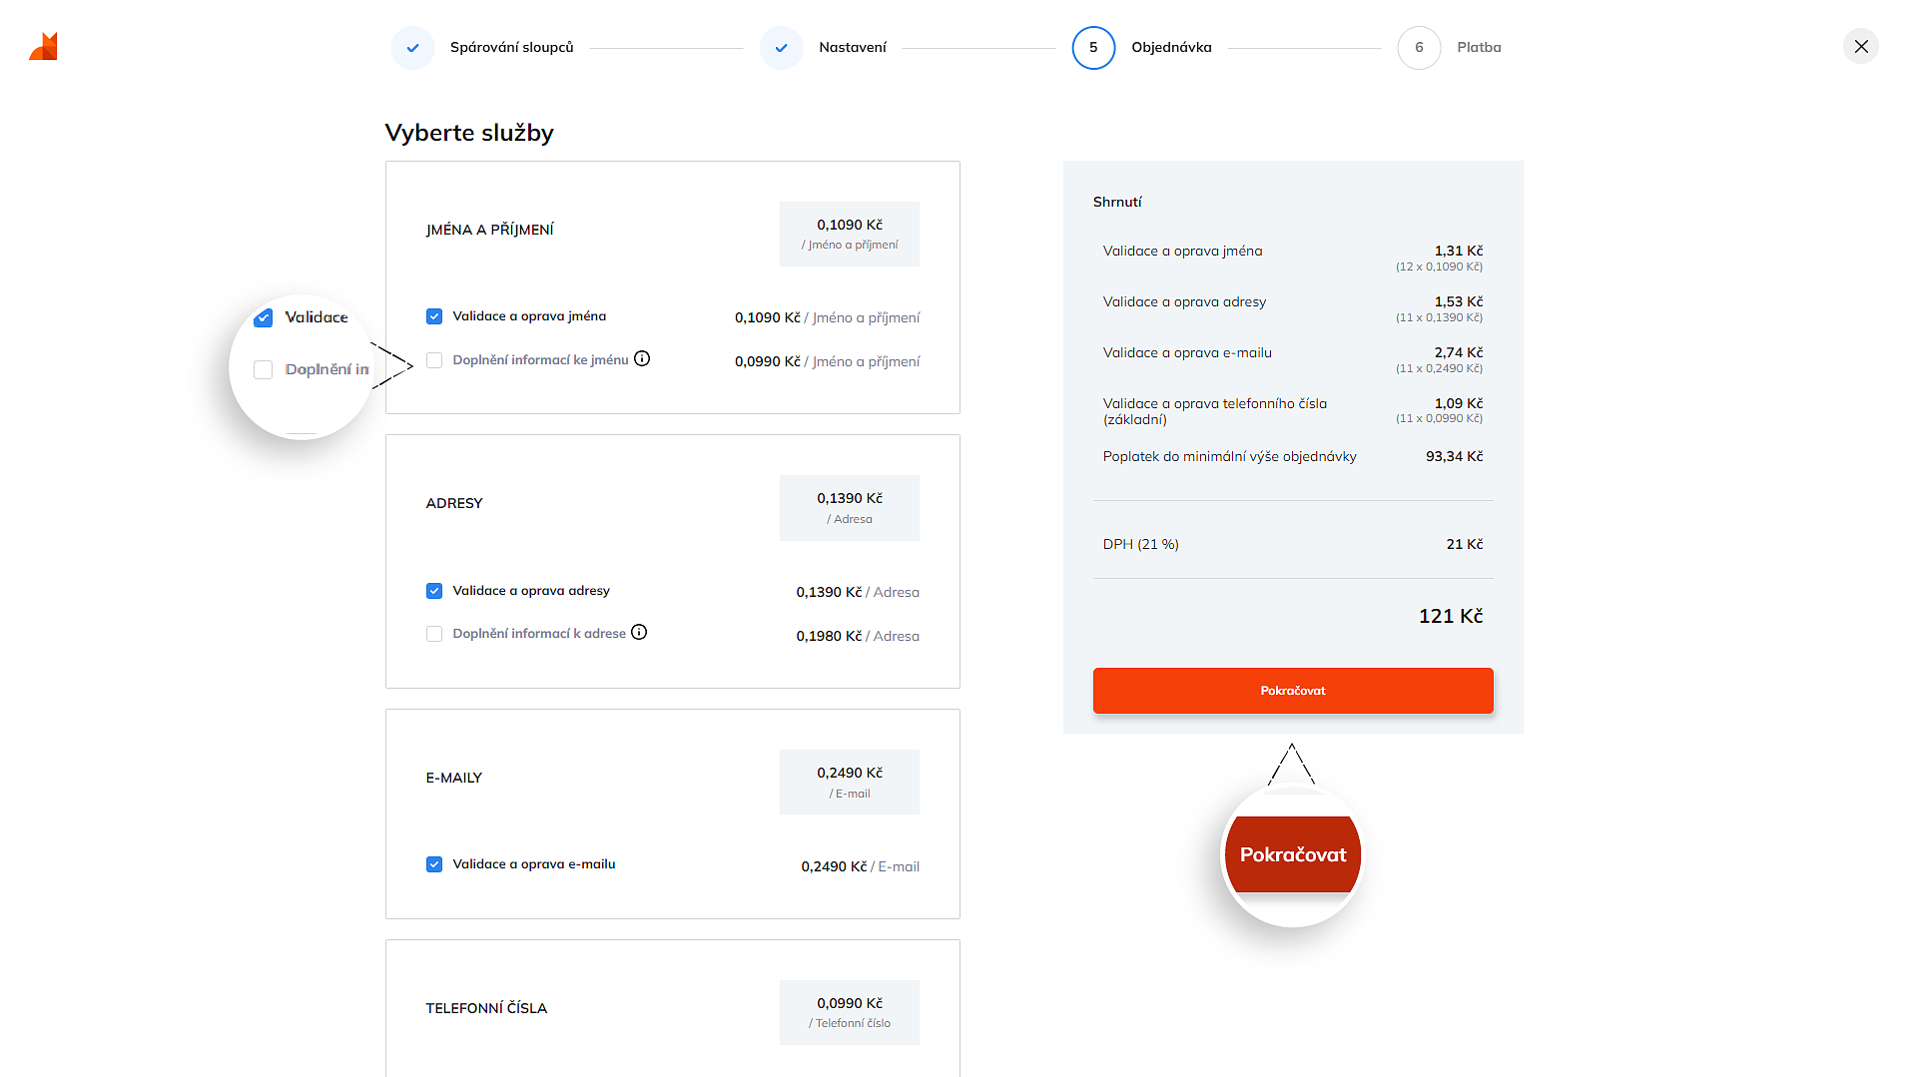Uncheck Validace a oprava adresy checkbox
The image size is (1917, 1077).
click(x=434, y=591)
